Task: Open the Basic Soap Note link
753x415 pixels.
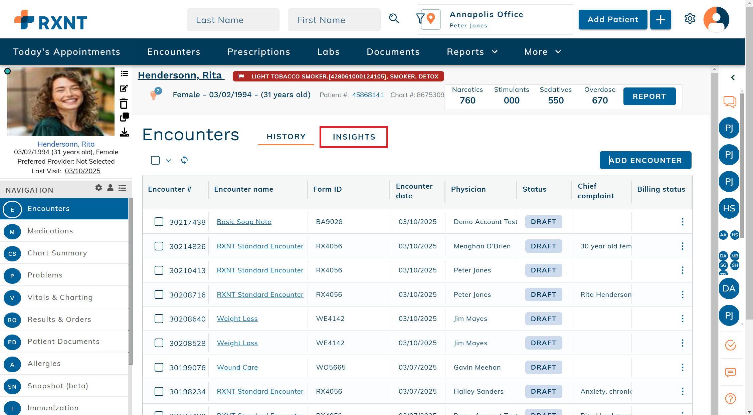Action: (244, 222)
